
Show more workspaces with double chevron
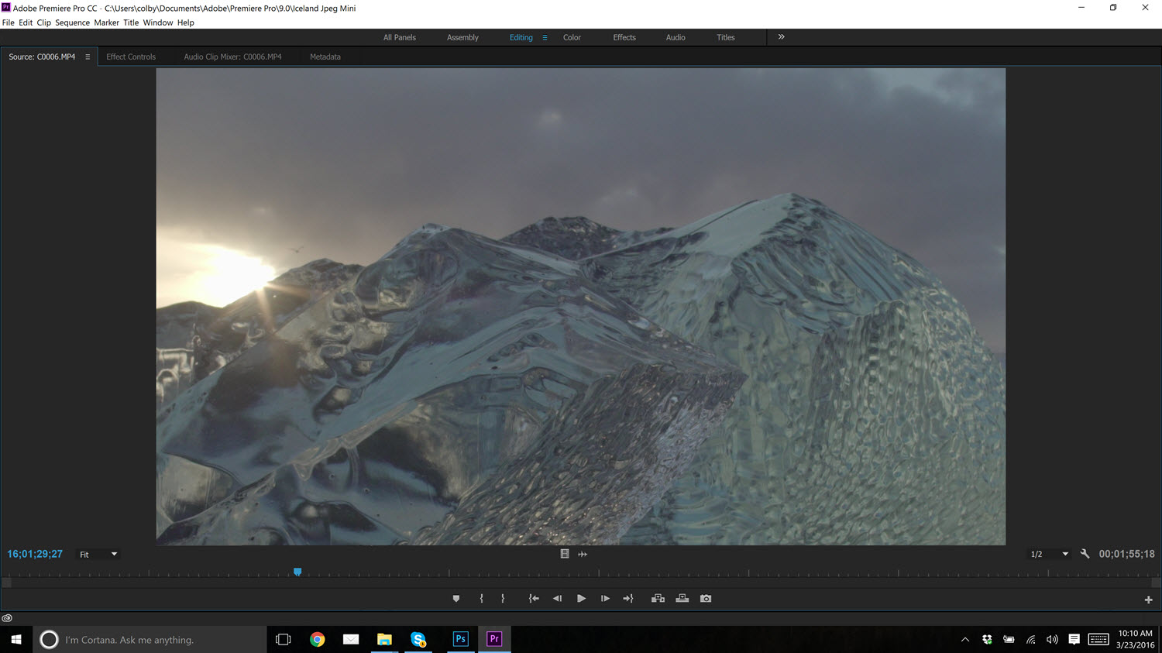point(781,36)
